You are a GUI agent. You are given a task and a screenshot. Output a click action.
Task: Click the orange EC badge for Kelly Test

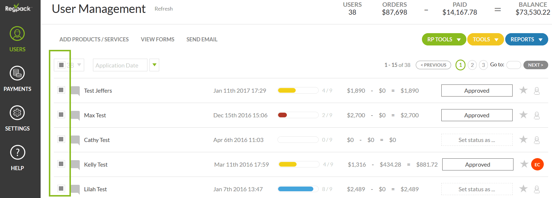[x=537, y=165]
